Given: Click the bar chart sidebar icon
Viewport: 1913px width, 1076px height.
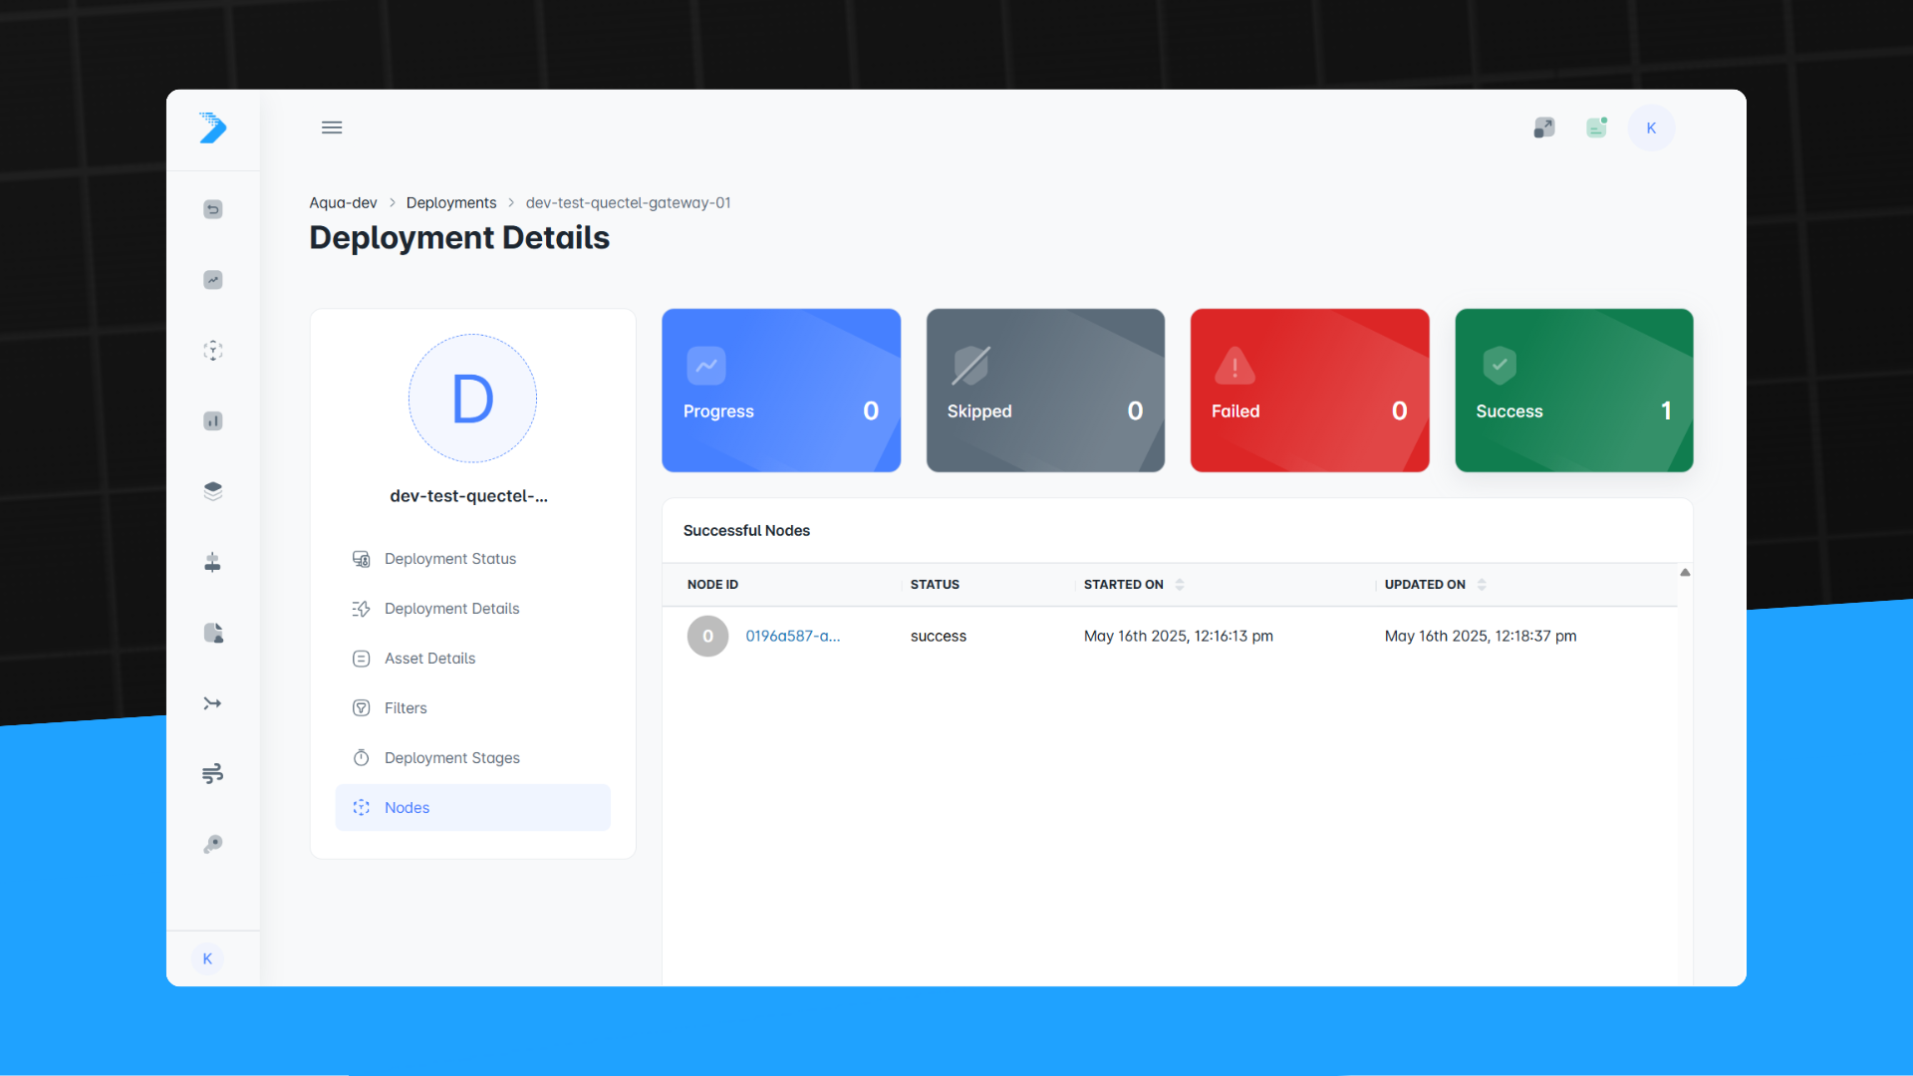Looking at the screenshot, I should [212, 420].
